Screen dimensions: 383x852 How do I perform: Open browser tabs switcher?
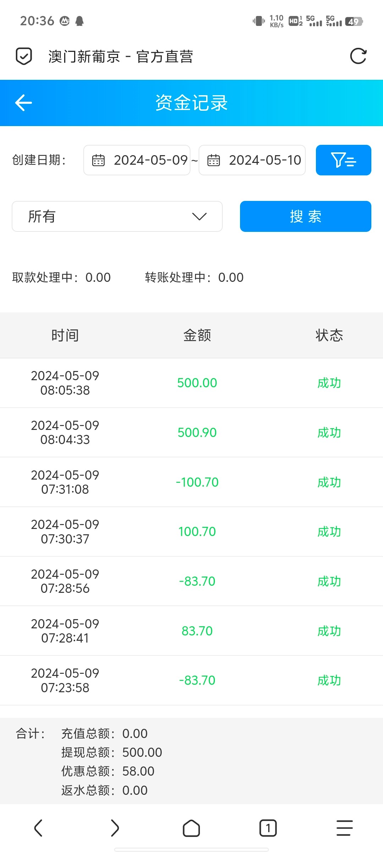coord(268,828)
